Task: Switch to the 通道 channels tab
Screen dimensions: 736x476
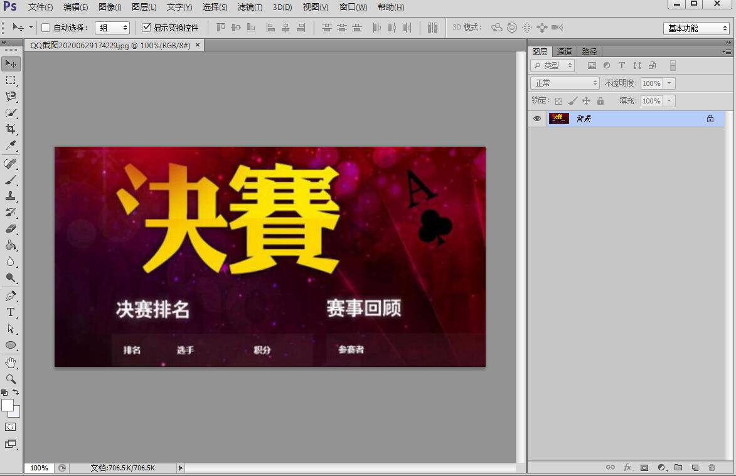Action: (563, 51)
